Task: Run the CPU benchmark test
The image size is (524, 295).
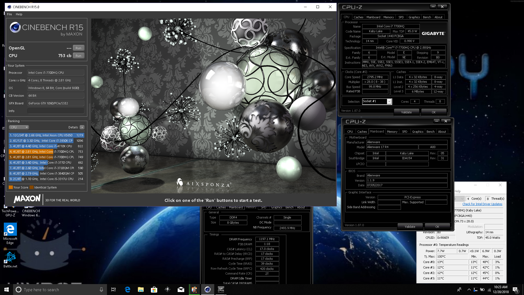Action: click(79, 56)
